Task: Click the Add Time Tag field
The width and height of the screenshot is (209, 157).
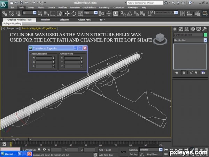Action: [x=106, y=155]
